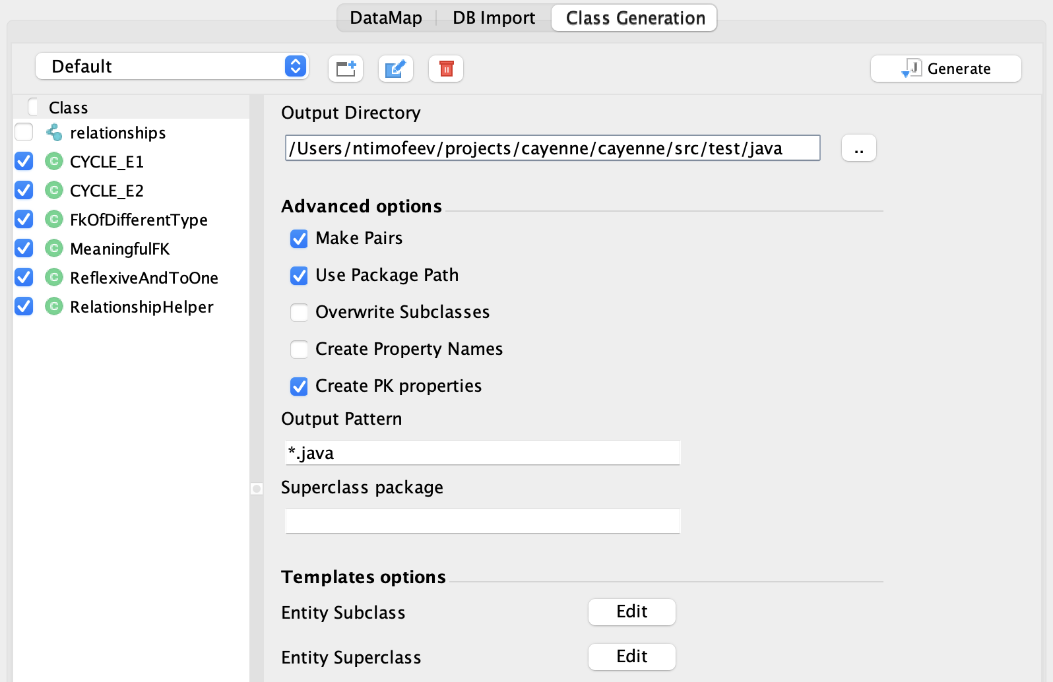The width and height of the screenshot is (1053, 682).
Task: Click the RelationshipHelper class icon
Action: pyautogui.click(x=54, y=307)
